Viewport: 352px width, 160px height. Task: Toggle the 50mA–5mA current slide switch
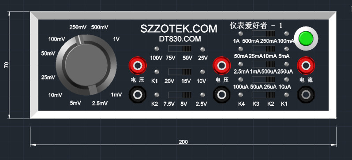pos(263,49)
